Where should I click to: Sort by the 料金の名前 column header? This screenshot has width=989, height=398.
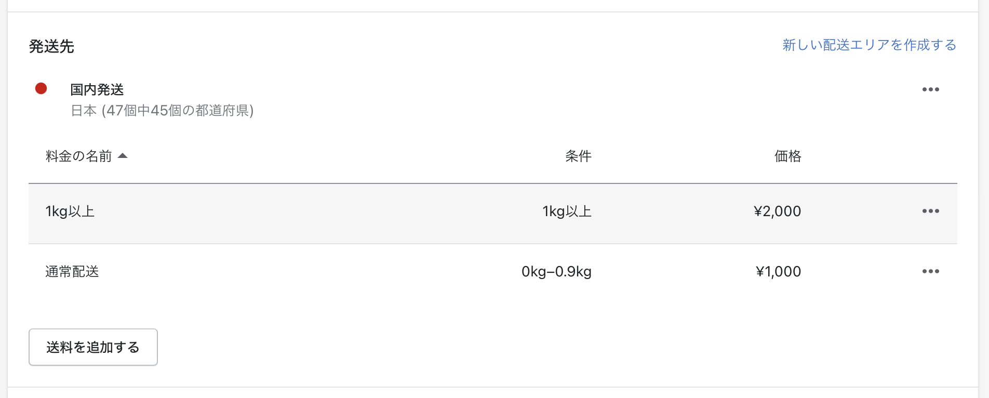79,156
